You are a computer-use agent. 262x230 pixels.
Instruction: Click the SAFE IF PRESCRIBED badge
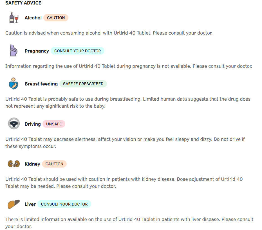(83, 84)
